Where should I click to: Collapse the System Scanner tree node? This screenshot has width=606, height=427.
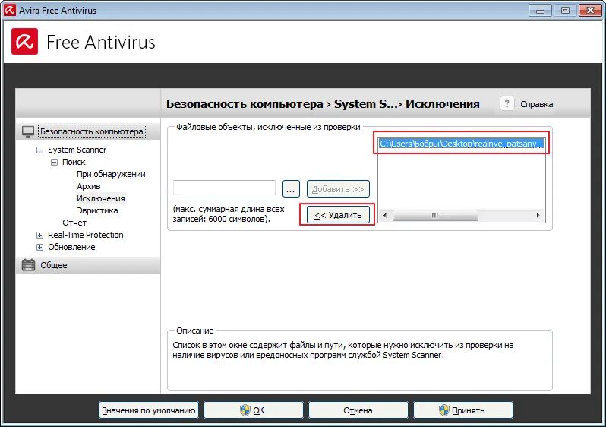click(x=39, y=150)
